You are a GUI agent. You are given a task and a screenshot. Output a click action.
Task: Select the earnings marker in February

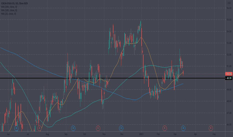click(x=164, y=128)
